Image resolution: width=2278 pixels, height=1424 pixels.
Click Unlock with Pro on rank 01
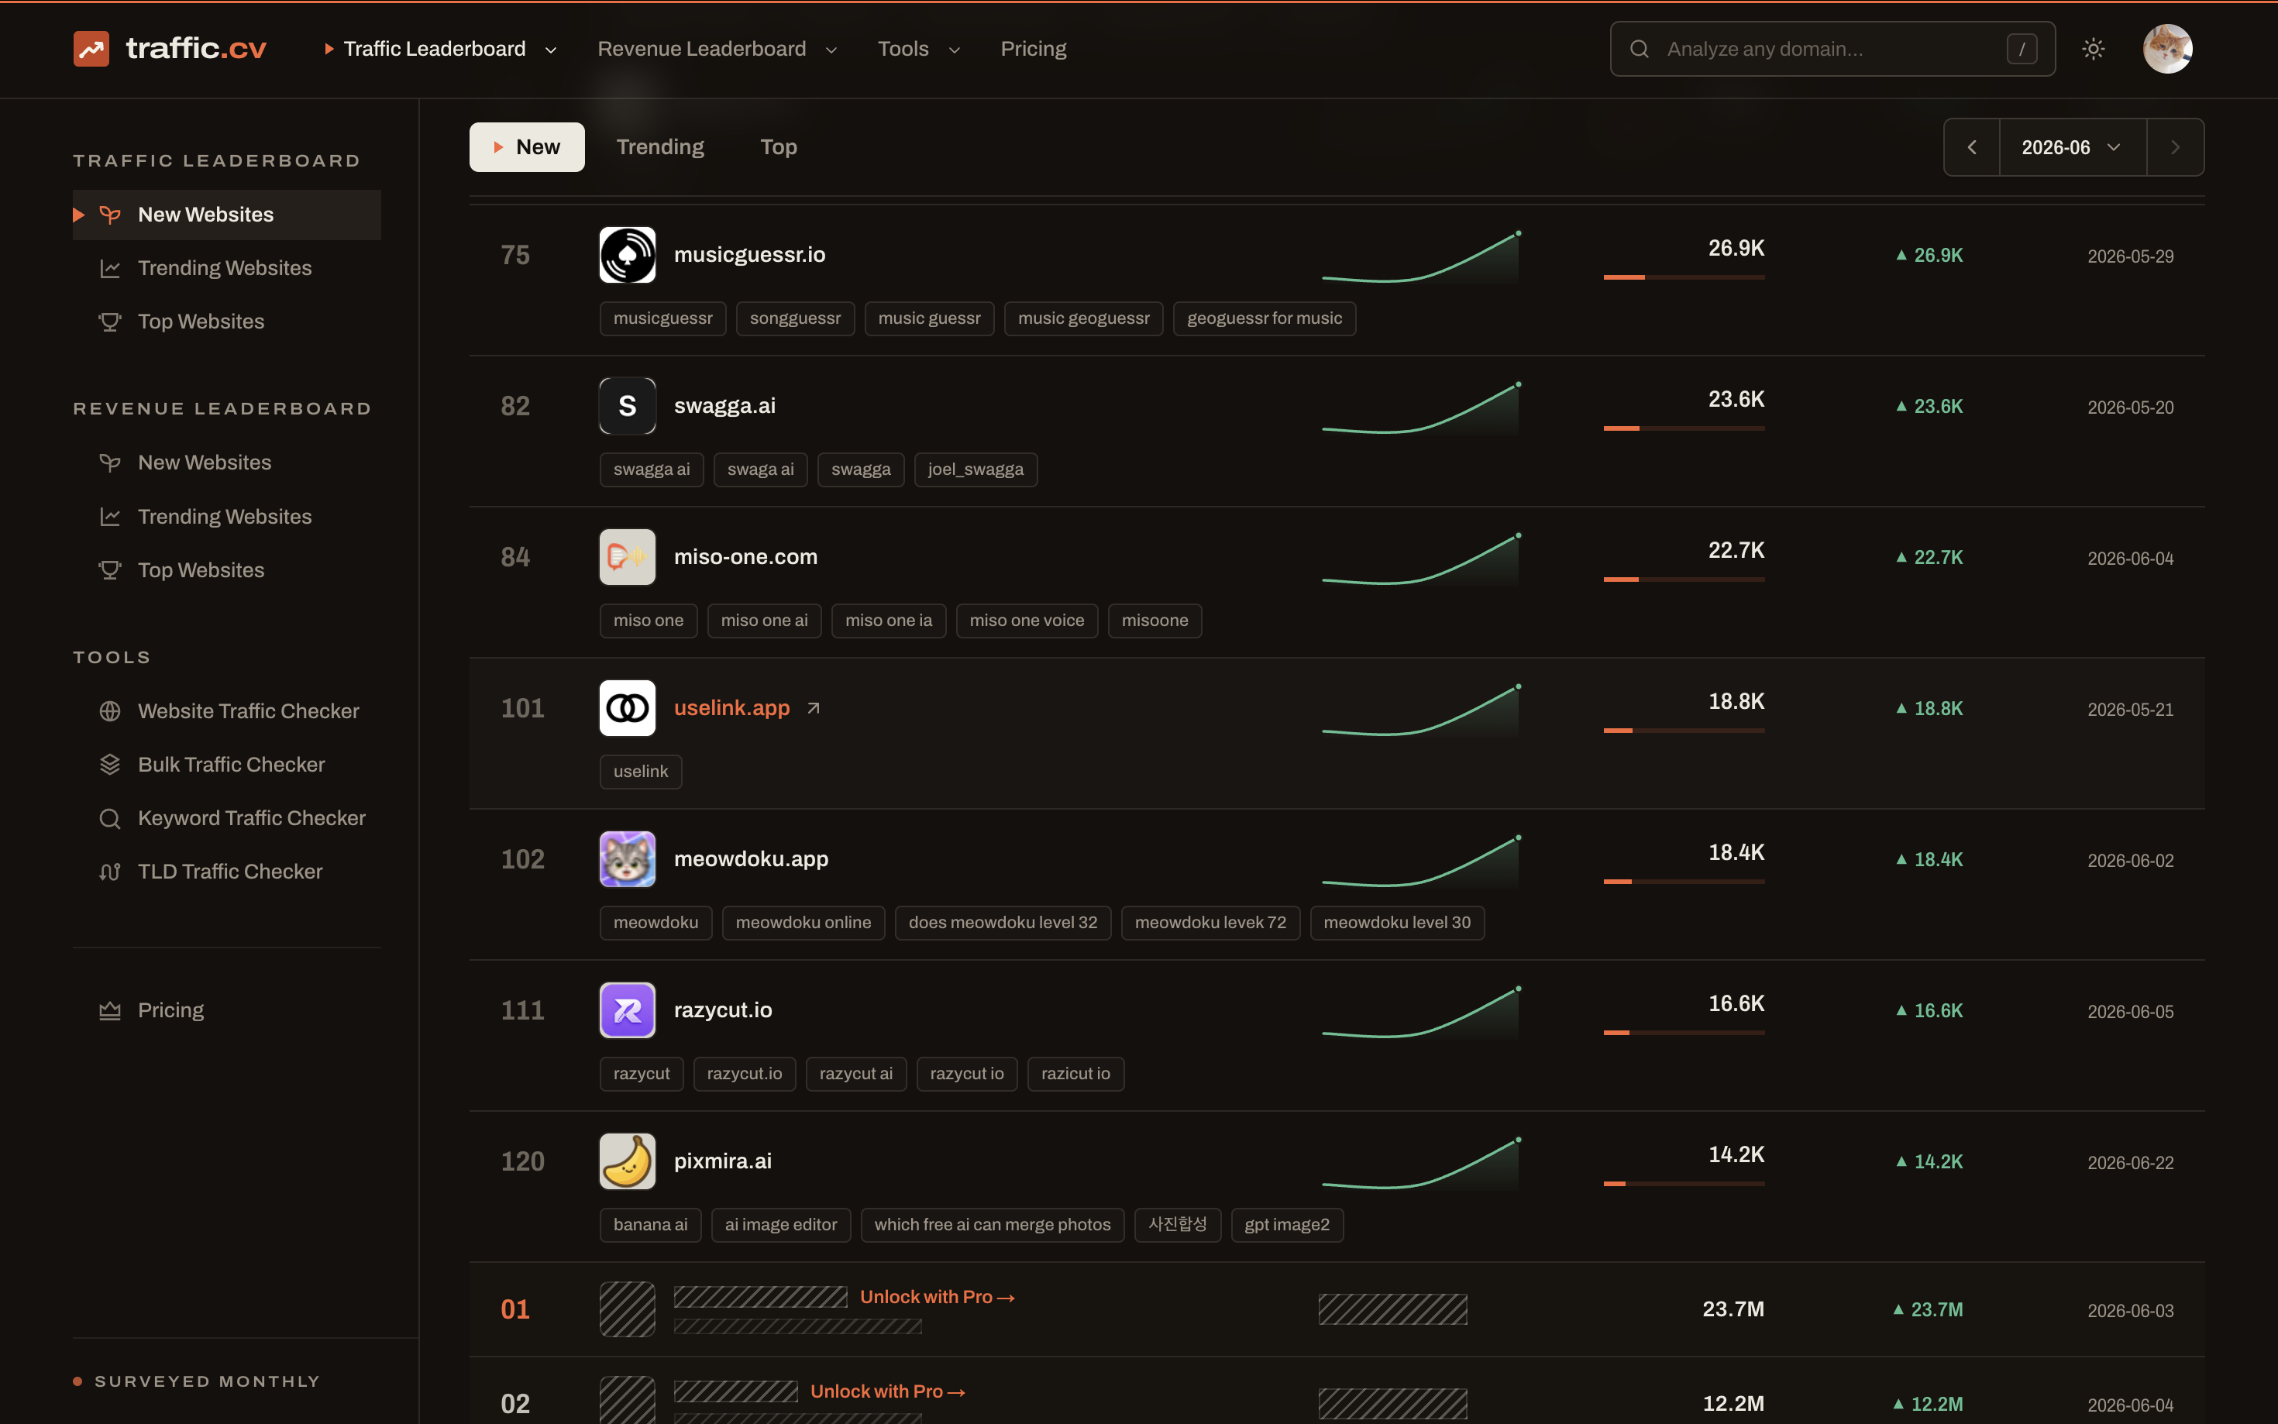937,1298
